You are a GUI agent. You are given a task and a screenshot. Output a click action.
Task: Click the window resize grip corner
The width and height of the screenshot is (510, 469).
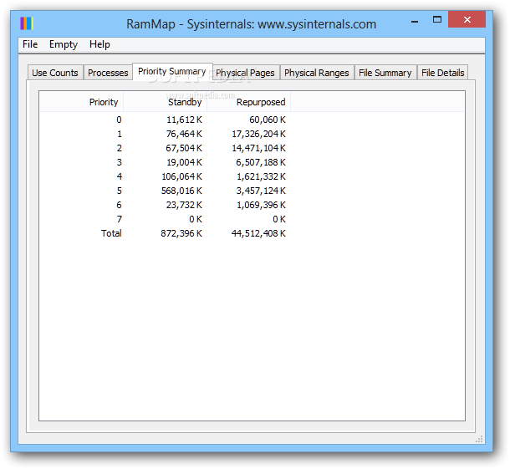[x=479, y=439]
